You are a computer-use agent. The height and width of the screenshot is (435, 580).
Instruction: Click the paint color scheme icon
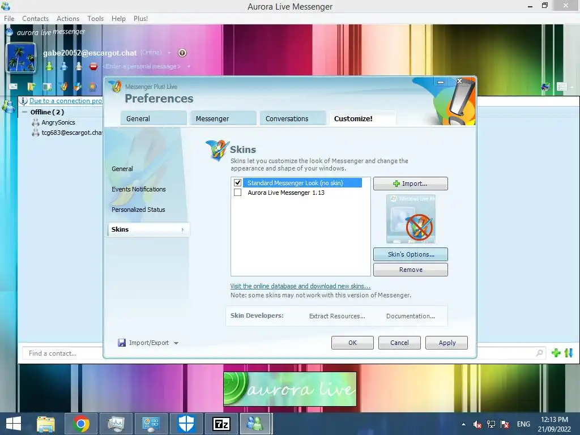545,87
